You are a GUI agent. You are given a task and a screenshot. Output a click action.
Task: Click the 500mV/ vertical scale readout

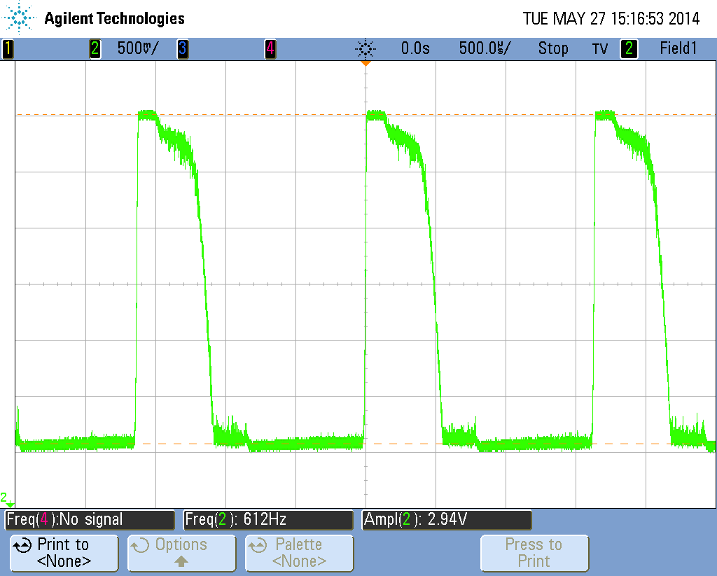[137, 48]
